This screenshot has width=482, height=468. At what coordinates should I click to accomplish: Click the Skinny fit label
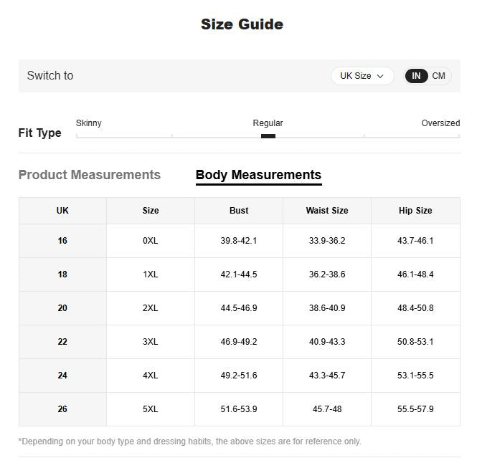(88, 123)
